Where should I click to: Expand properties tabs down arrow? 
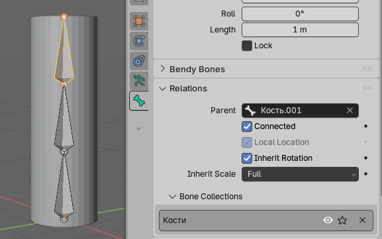[x=138, y=128]
